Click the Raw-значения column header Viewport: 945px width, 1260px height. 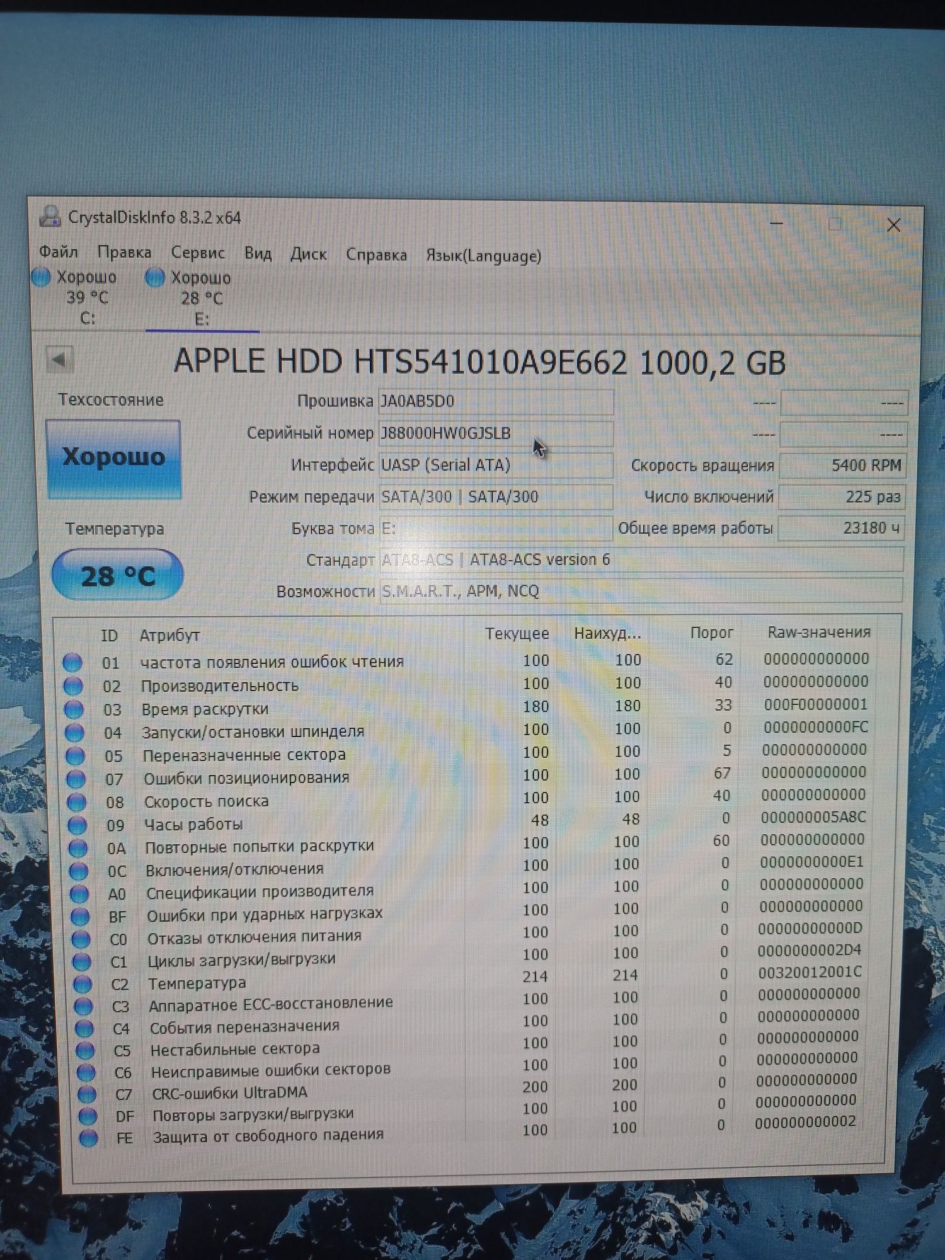pos(819,632)
